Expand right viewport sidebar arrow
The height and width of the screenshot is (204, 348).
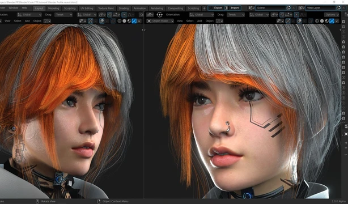[x=340, y=29]
